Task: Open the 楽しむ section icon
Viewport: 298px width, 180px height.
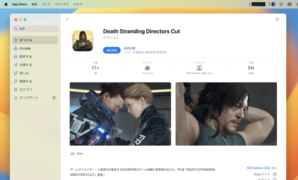Action: coord(16,73)
